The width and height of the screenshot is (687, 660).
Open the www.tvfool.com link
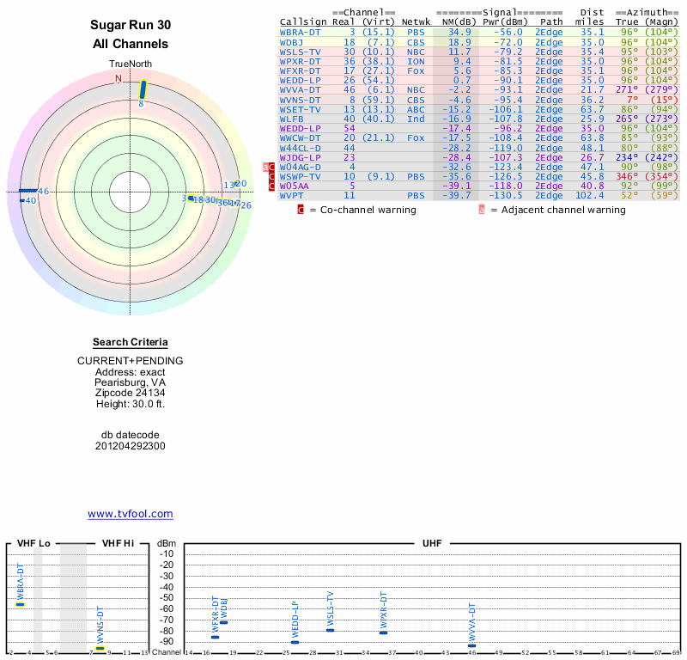tap(131, 514)
